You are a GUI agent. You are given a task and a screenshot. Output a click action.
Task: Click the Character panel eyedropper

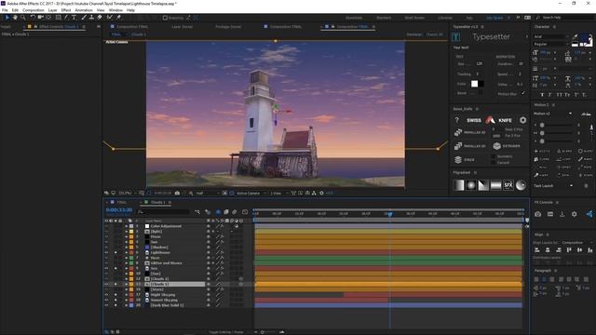point(576,36)
